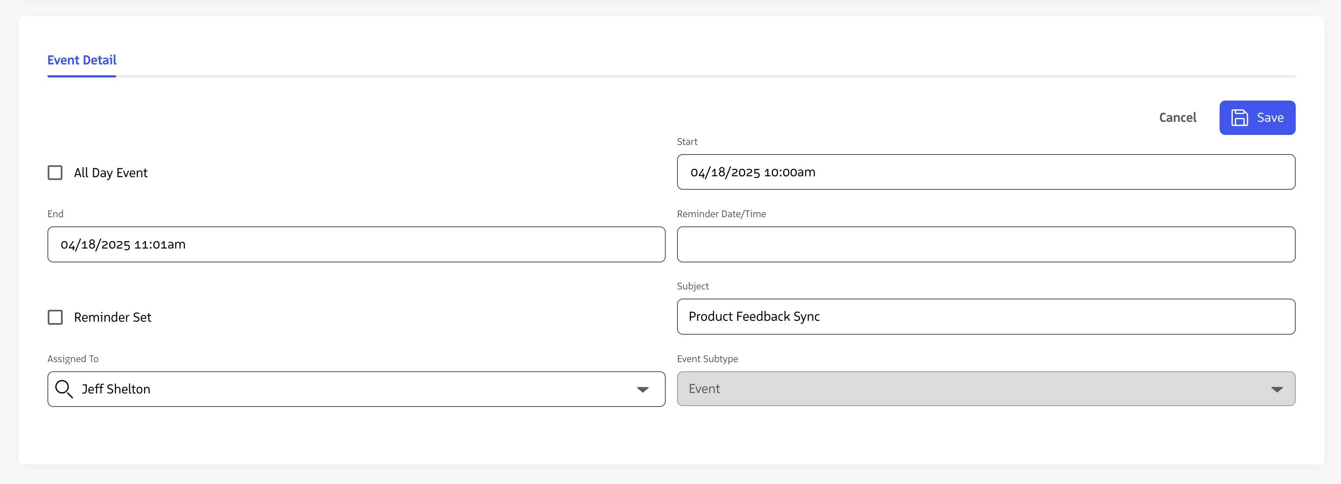Click the empty Reminder Date/Time field
Viewport: 1341px width, 484px height.
986,244
